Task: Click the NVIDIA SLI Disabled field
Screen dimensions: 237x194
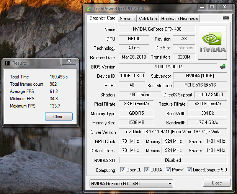Action: pos(173,160)
